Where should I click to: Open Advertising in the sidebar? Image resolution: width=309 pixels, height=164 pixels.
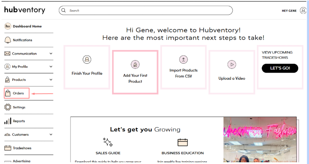[22, 161]
